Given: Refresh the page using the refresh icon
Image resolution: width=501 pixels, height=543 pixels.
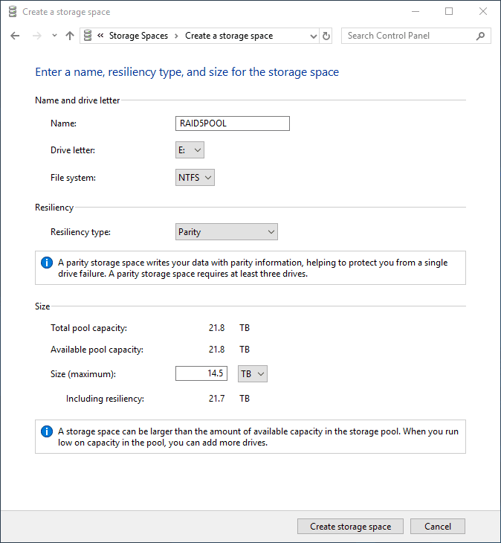Looking at the screenshot, I should (x=326, y=36).
